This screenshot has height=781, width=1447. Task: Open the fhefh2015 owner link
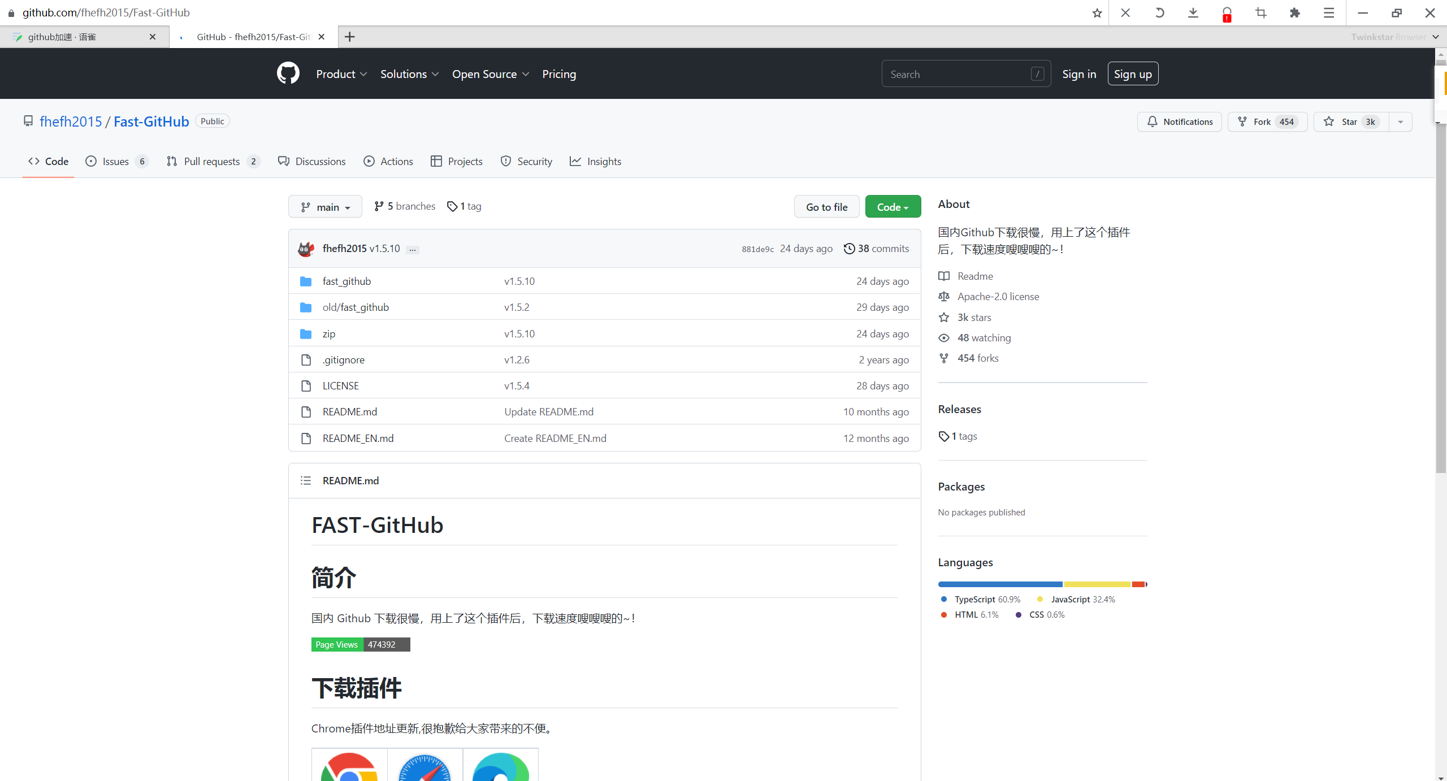tap(71, 122)
